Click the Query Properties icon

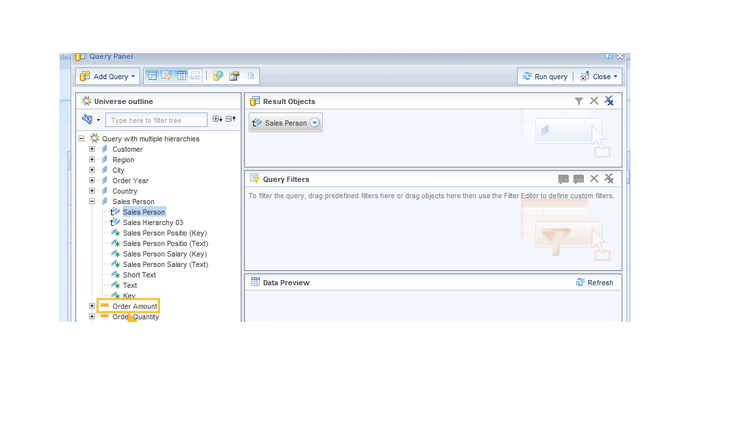234,75
